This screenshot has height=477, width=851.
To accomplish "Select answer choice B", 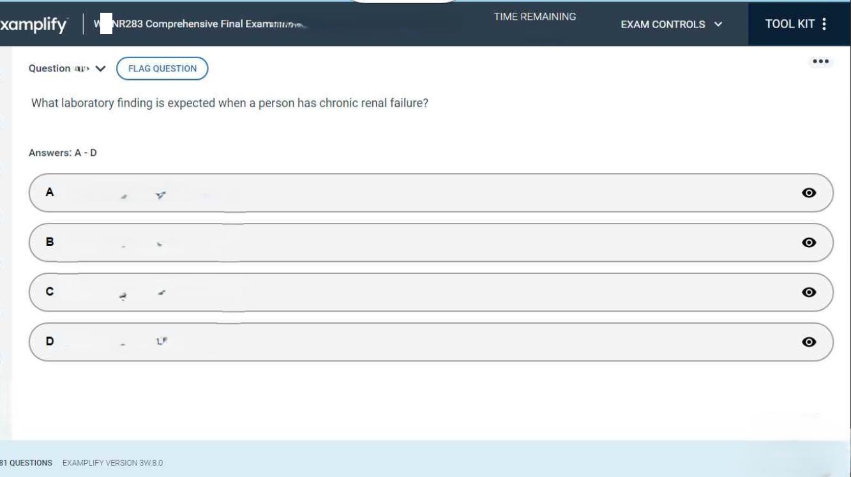I will 431,243.
